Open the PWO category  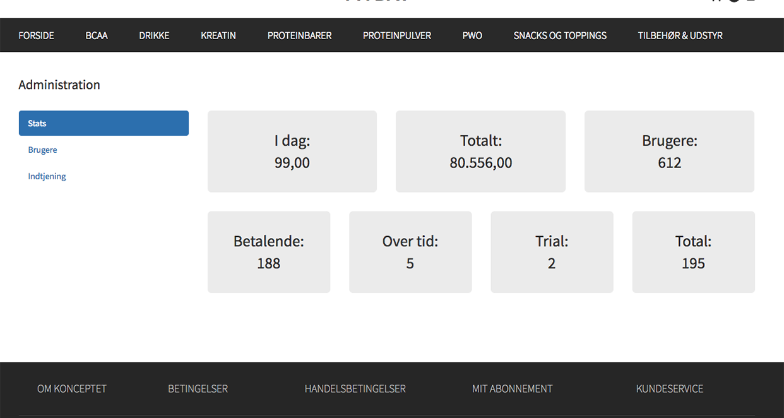pos(472,35)
